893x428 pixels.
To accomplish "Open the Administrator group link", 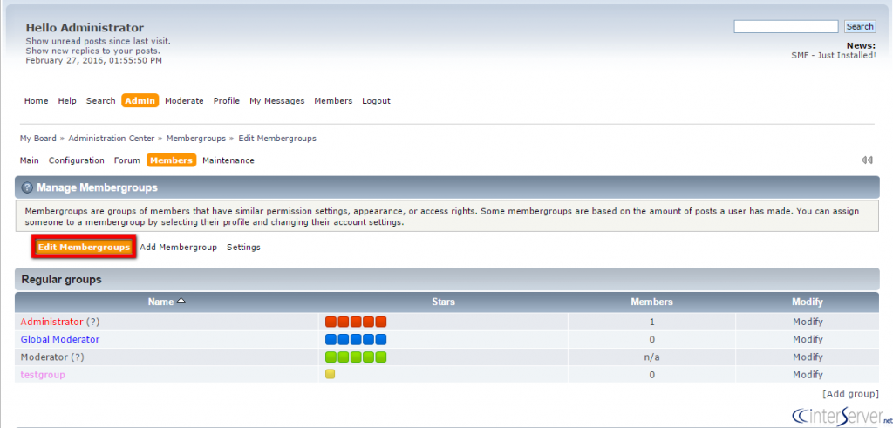I will coord(51,322).
